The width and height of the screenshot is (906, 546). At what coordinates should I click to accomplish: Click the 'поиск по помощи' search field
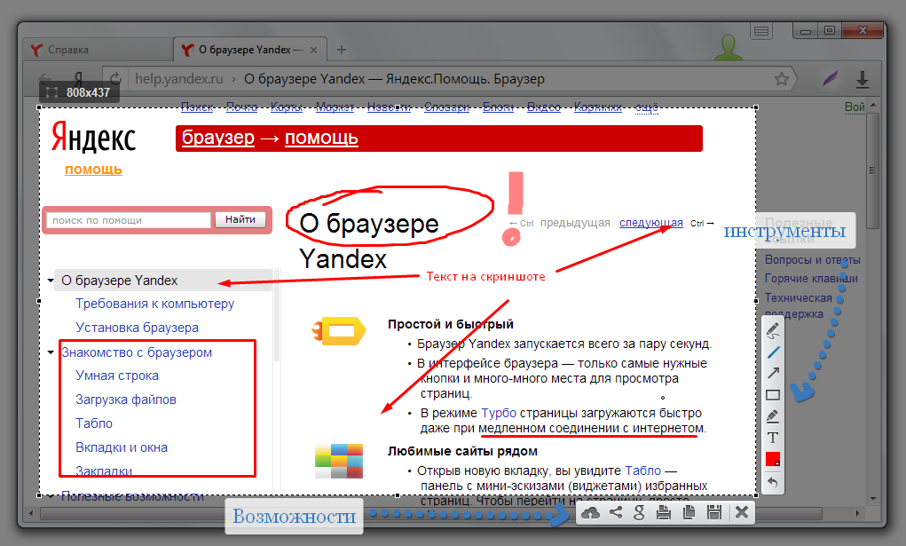[128, 220]
